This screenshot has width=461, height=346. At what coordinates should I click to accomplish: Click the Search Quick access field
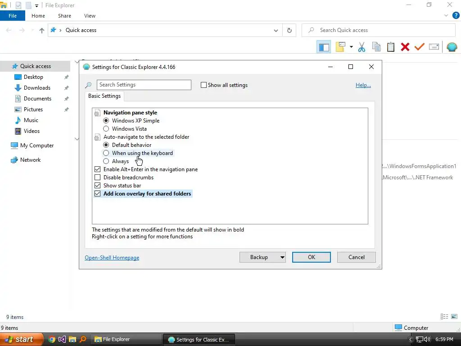click(x=379, y=30)
